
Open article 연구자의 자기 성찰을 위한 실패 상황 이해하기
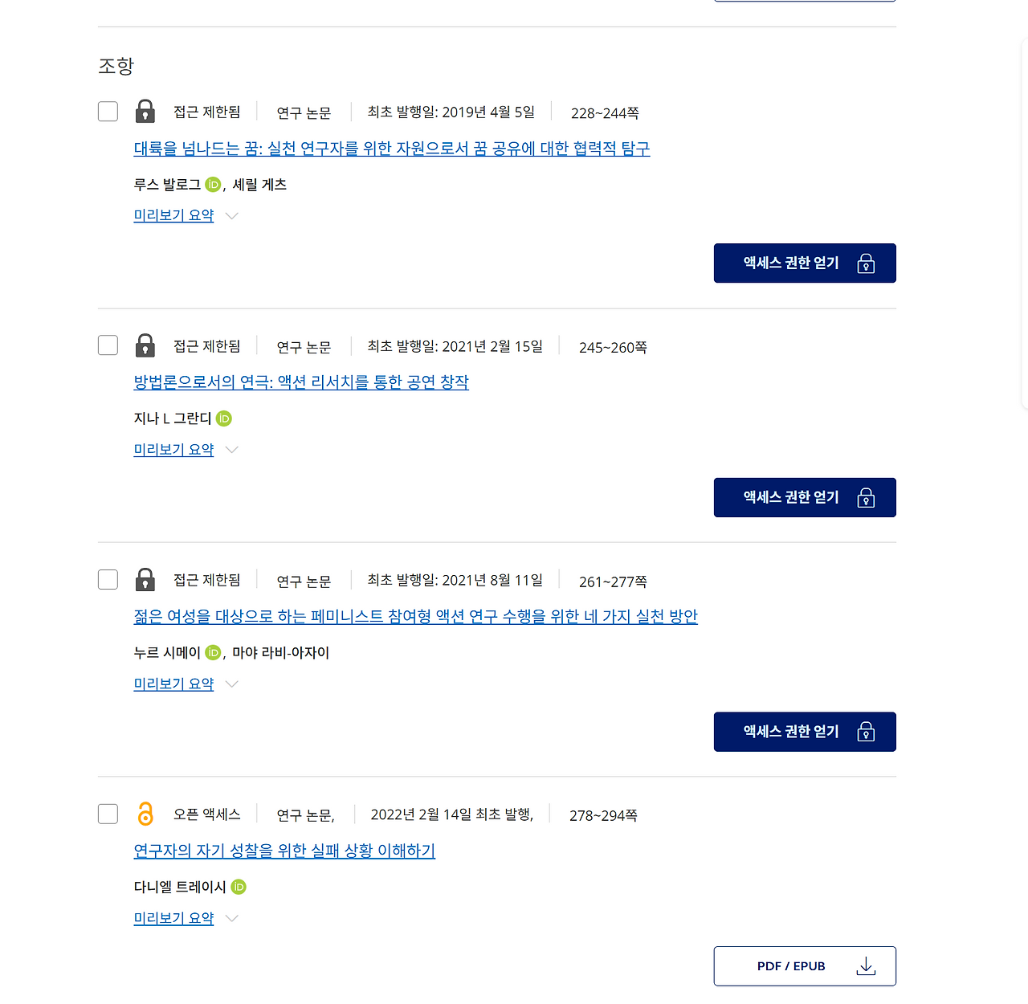click(284, 851)
